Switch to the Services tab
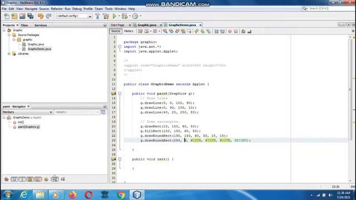This screenshot has width=356, height=200. point(41,25)
